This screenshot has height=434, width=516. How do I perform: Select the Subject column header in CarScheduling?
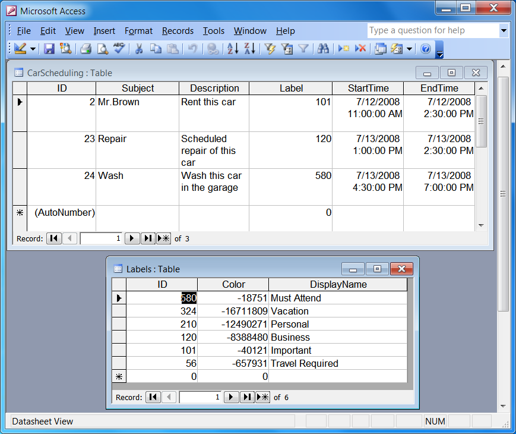point(138,89)
